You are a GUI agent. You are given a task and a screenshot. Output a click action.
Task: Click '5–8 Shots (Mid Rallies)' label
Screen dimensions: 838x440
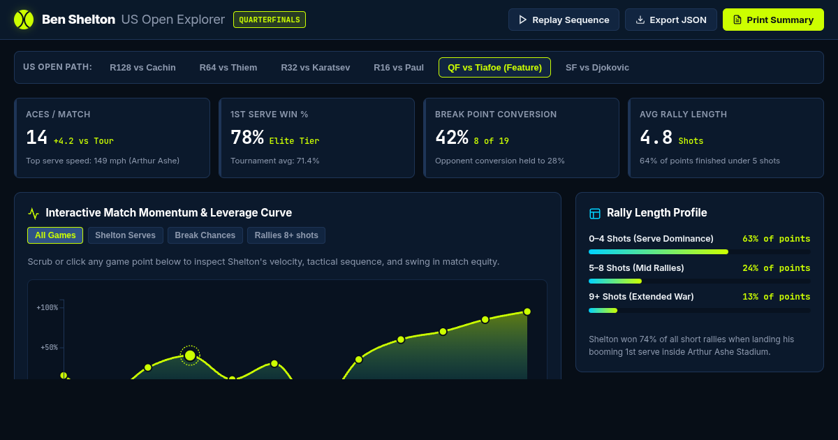pyautogui.click(x=636, y=268)
